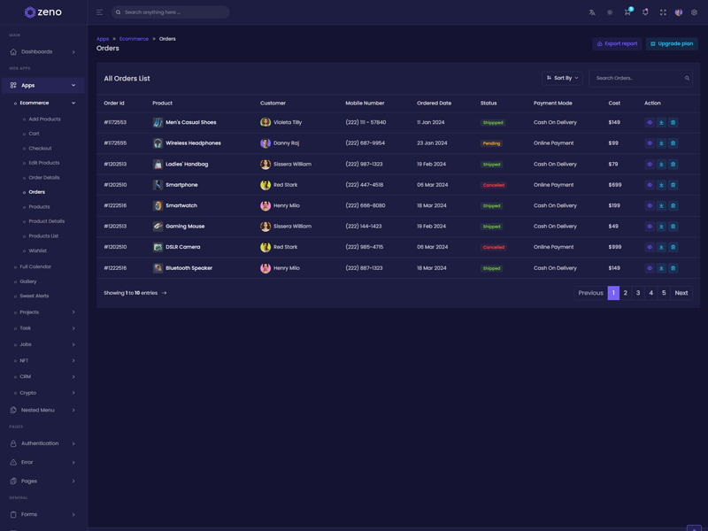
Task: Toggle the sidebar with hamburger icon
Action: (x=99, y=12)
